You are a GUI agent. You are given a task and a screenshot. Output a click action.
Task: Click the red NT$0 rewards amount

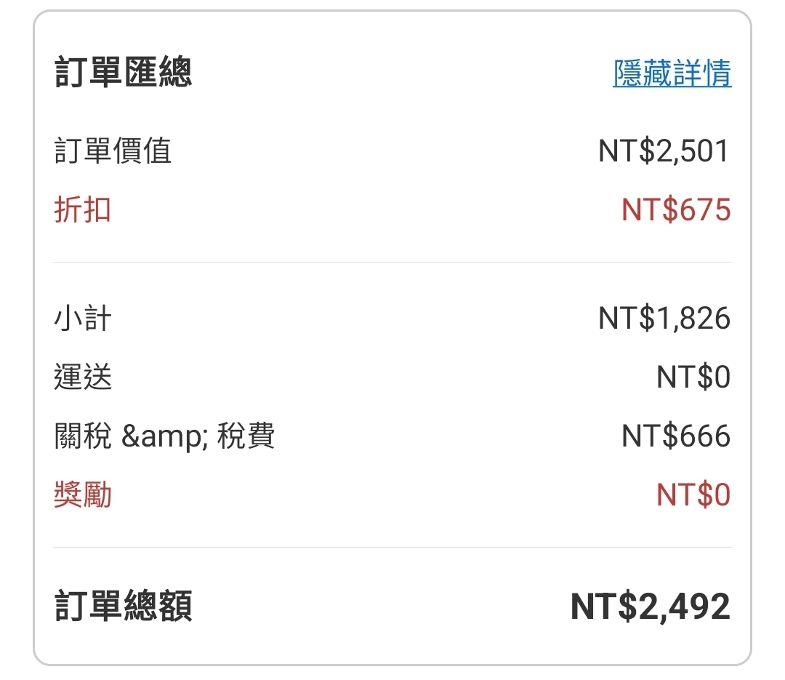pos(693,495)
